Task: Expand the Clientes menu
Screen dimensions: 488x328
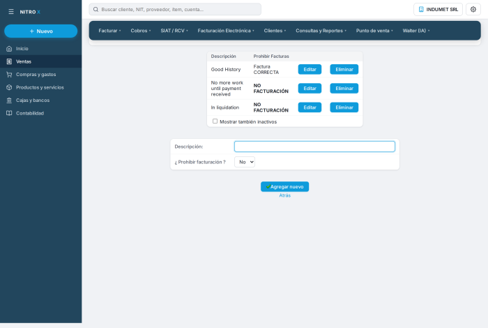Action: tap(275, 31)
